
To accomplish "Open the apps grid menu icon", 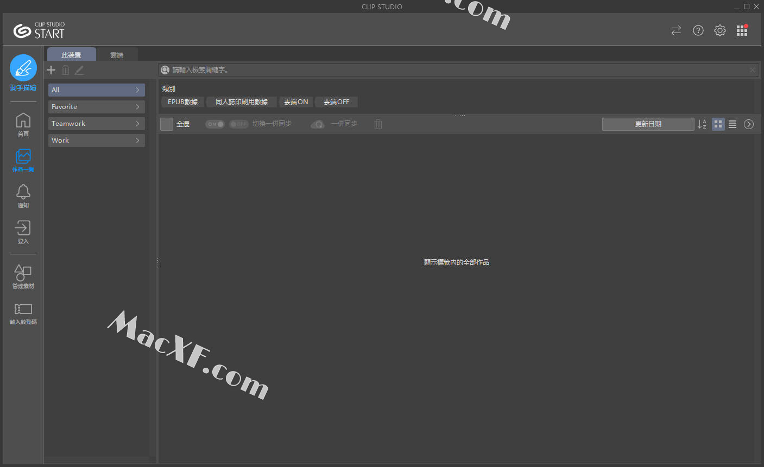I will [742, 30].
